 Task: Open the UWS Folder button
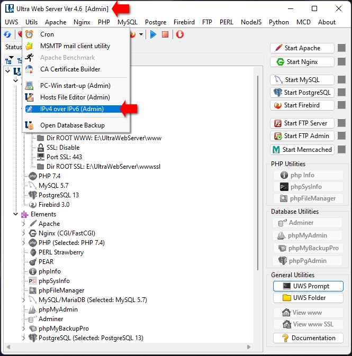pos(308,298)
